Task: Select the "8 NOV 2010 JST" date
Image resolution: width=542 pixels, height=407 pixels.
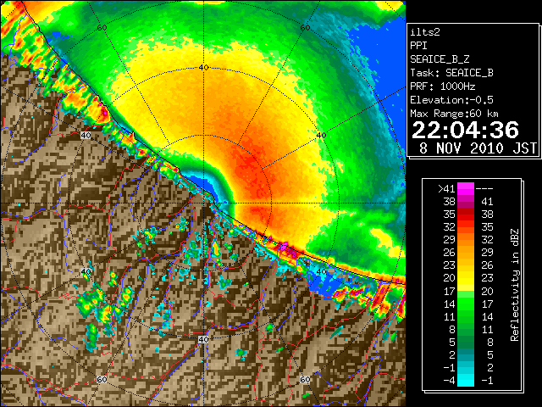Action: [x=478, y=148]
